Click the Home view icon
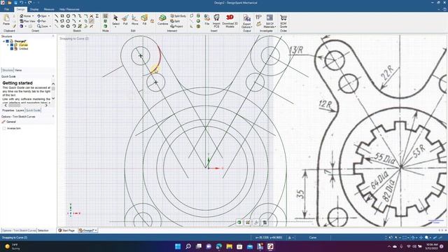448x252 pixels. (22, 16)
